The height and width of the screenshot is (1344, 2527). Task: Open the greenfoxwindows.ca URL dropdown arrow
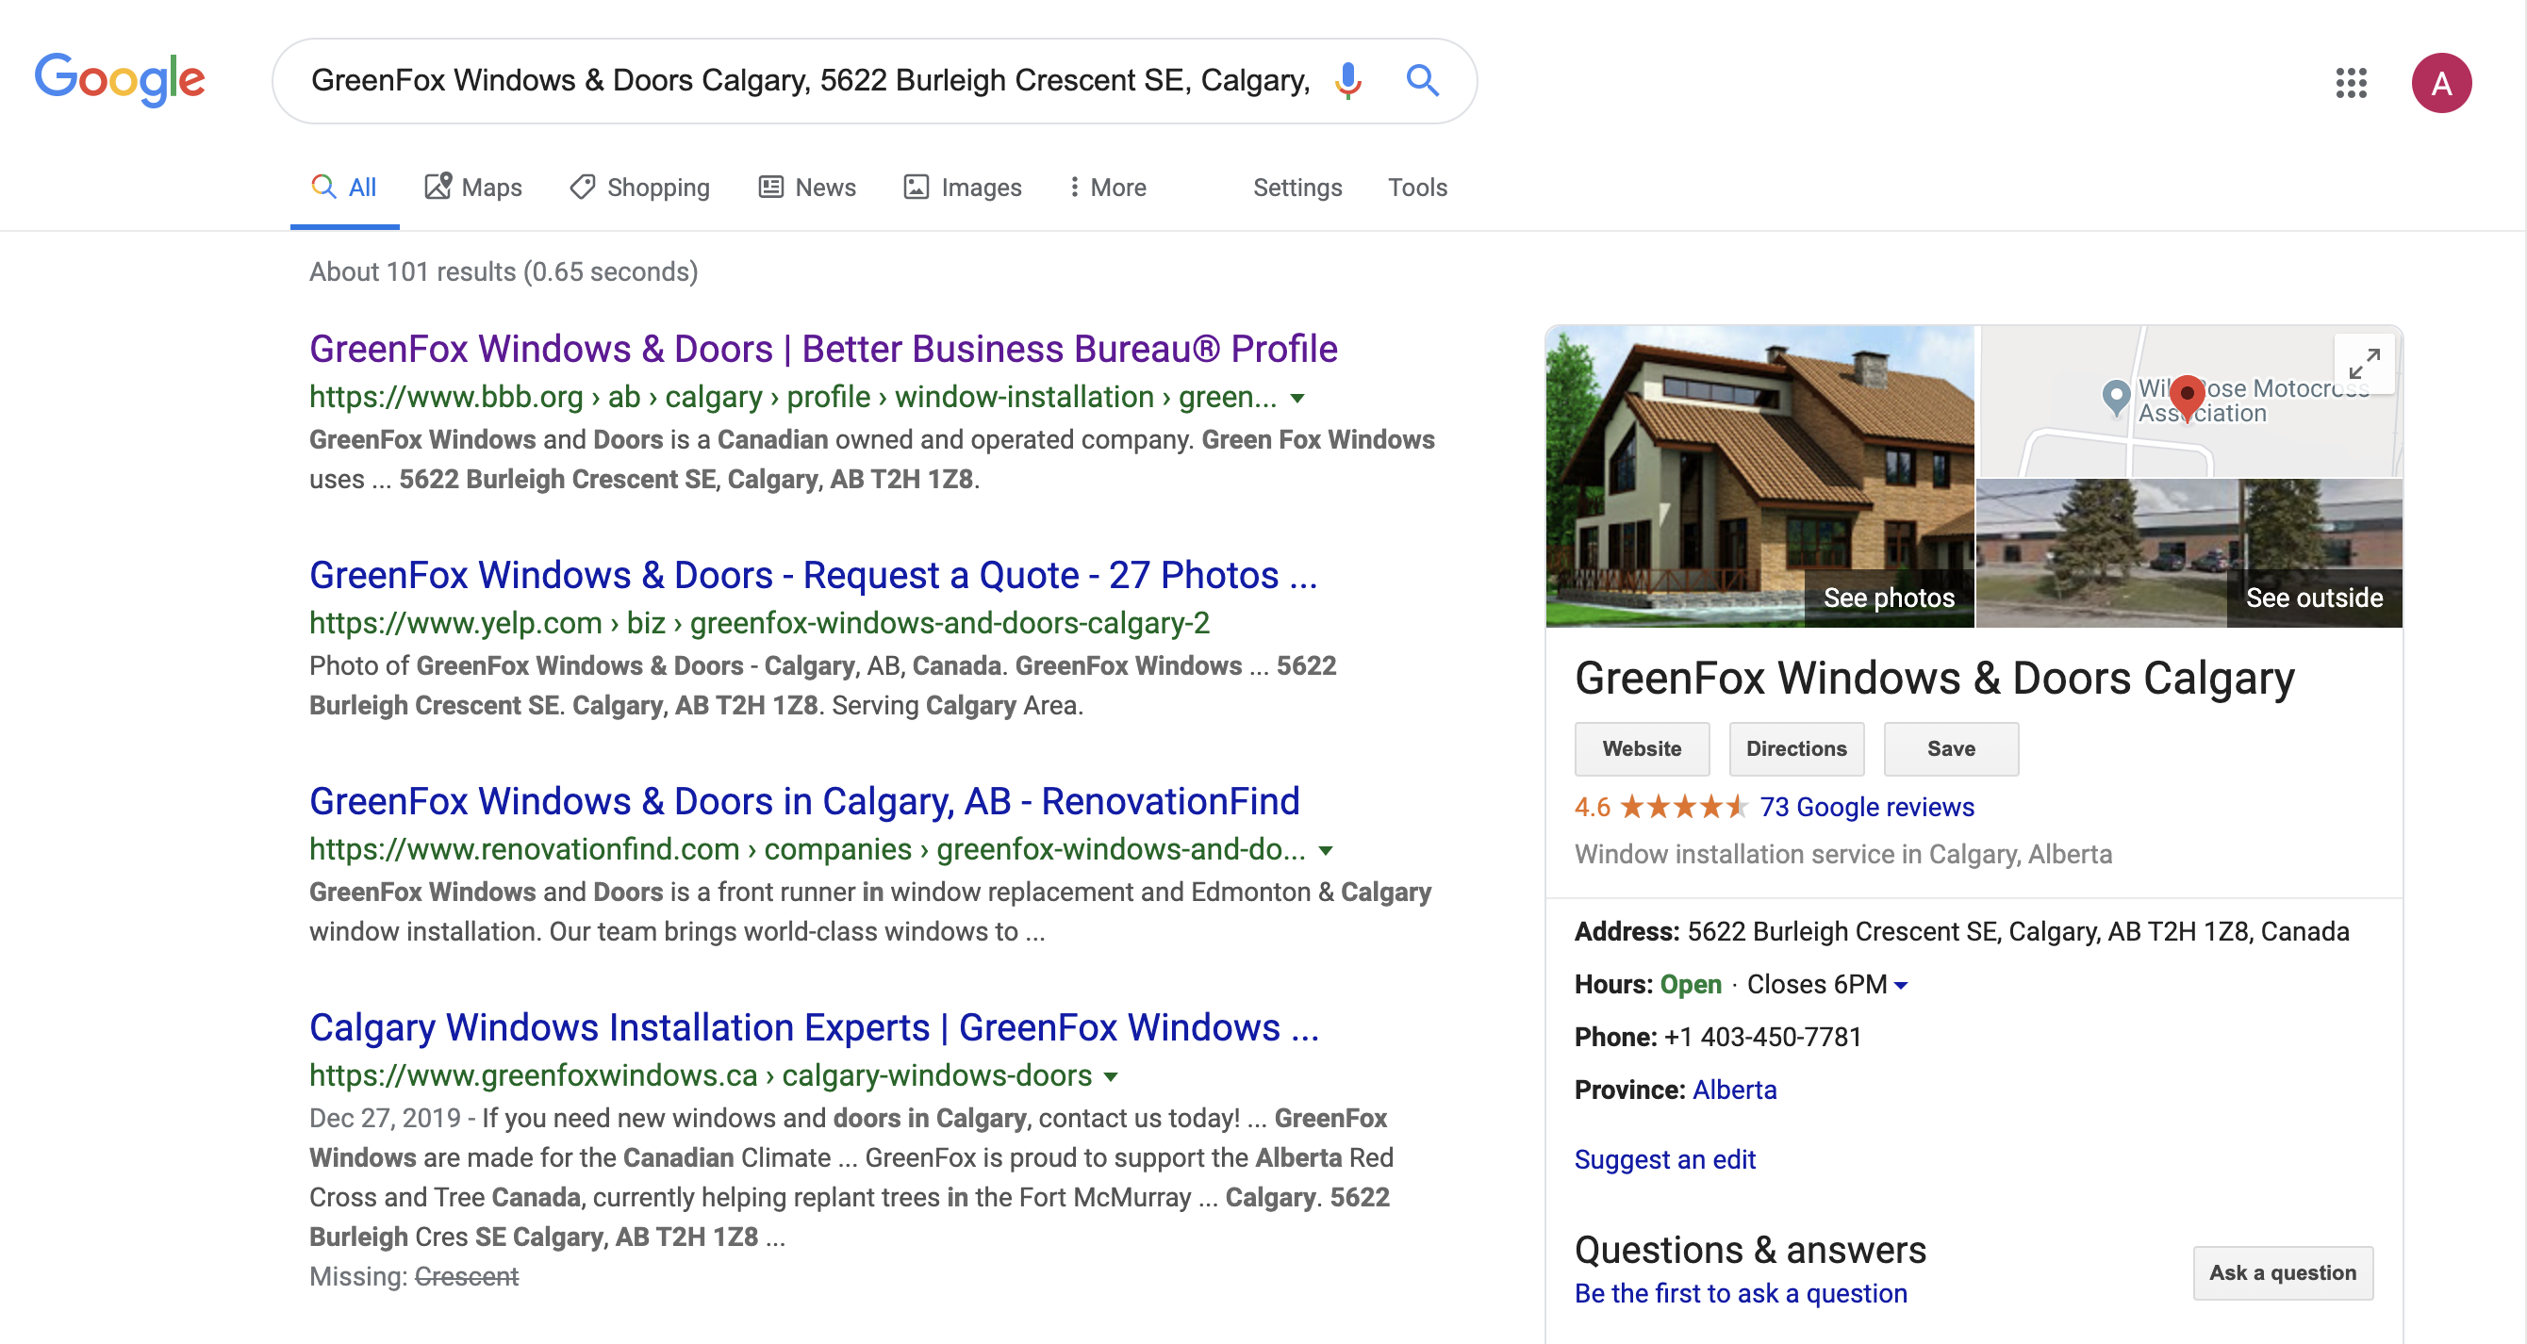coord(1111,1076)
